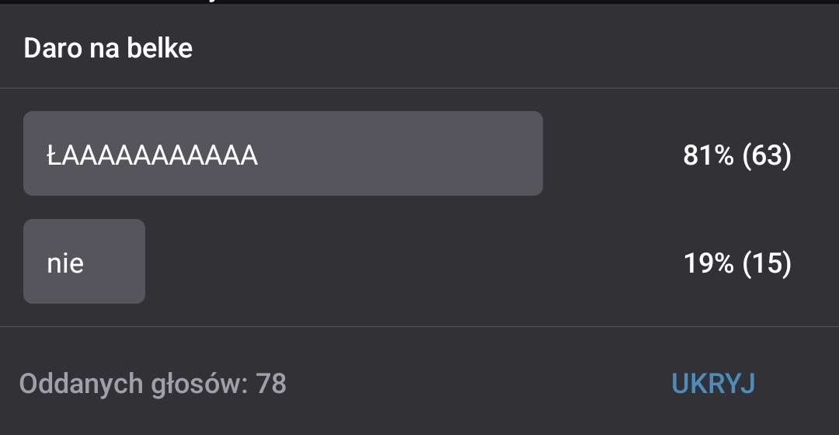This screenshot has width=839, height=435.
Task: Tap the vote count 63 percentage text
Action: 736,156
